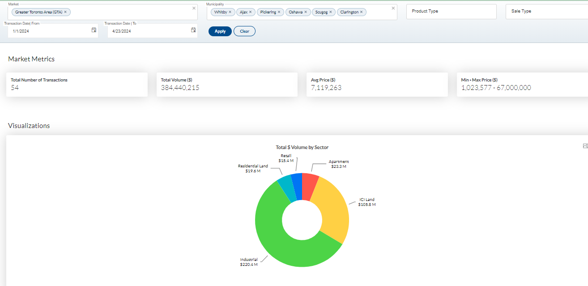Remove the Oshawa municipality chip
The image size is (588, 286).
tap(306, 12)
